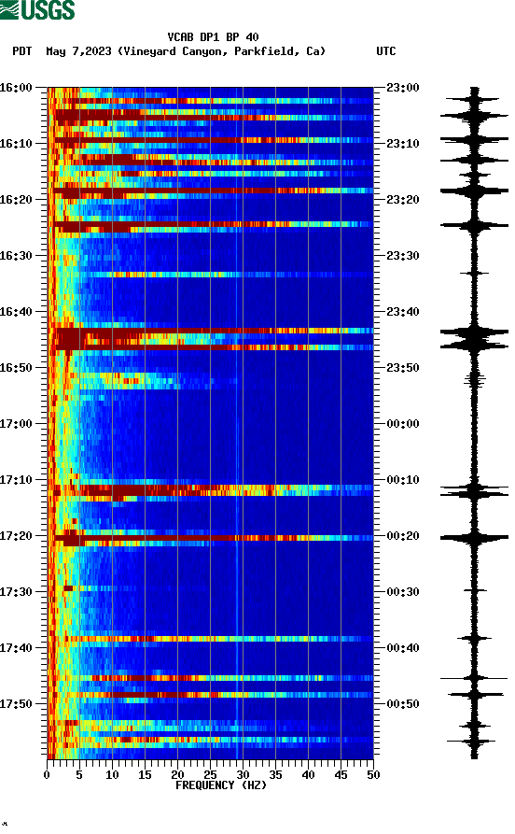Click the 17:20 PDT time label

tap(16, 536)
